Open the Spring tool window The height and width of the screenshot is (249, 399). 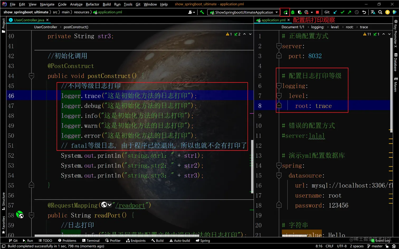(x=203, y=241)
